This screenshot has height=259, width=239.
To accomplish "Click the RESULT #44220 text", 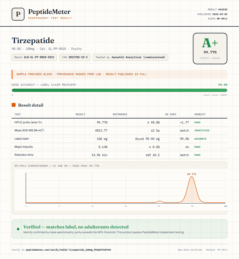I will 217,9.
